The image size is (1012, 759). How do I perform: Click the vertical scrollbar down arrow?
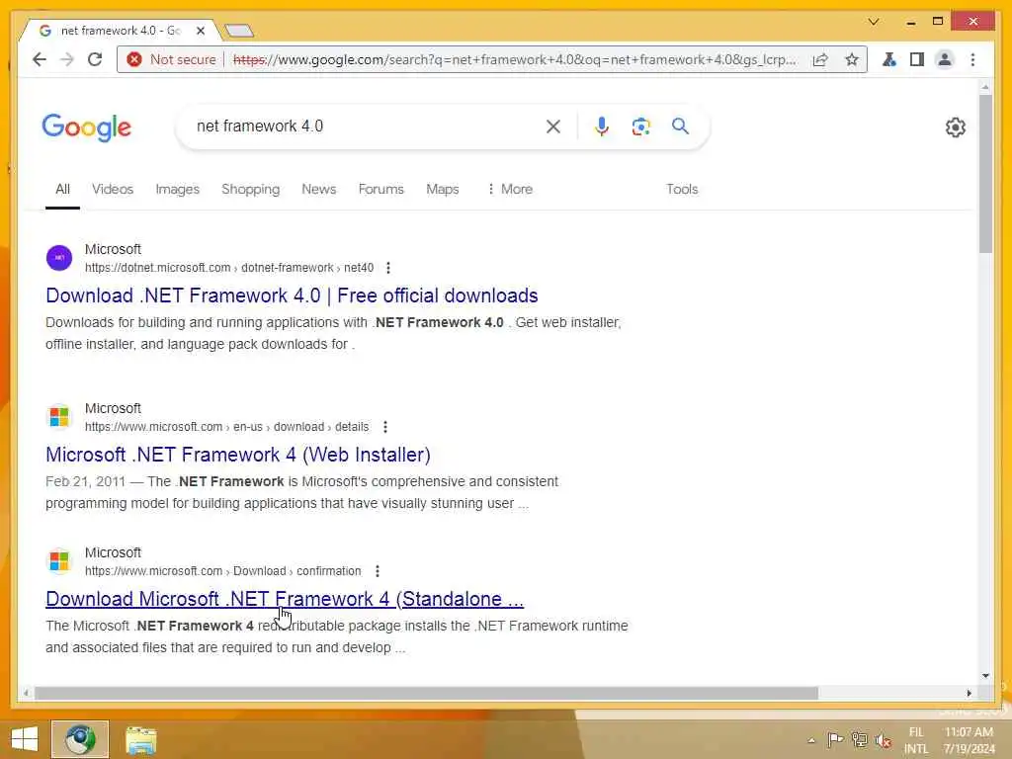click(985, 676)
